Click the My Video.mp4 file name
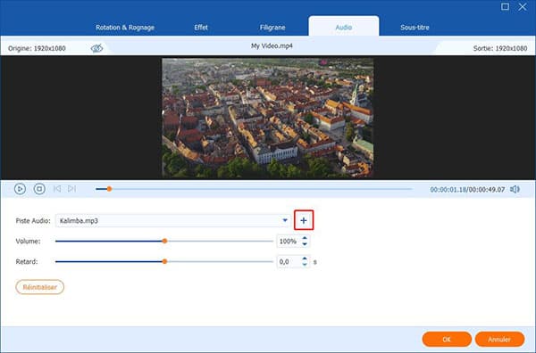 272,45
